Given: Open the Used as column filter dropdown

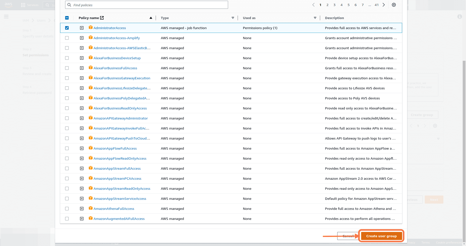Looking at the screenshot, I should click(315, 18).
